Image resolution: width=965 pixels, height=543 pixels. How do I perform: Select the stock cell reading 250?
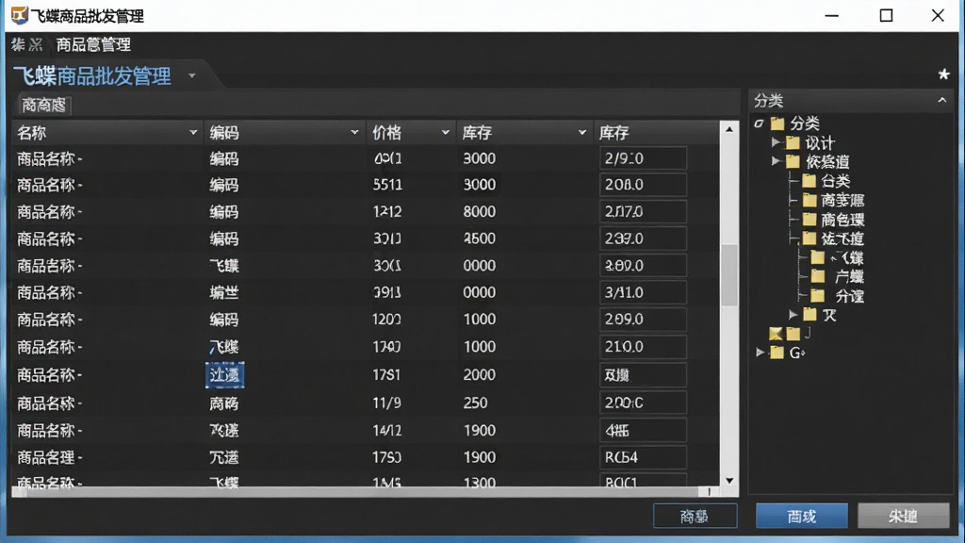[475, 403]
